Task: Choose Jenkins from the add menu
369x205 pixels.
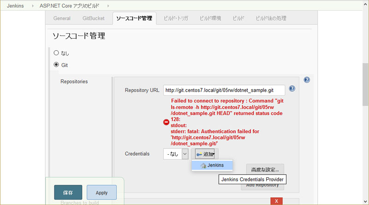Action: (x=212, y=165)
